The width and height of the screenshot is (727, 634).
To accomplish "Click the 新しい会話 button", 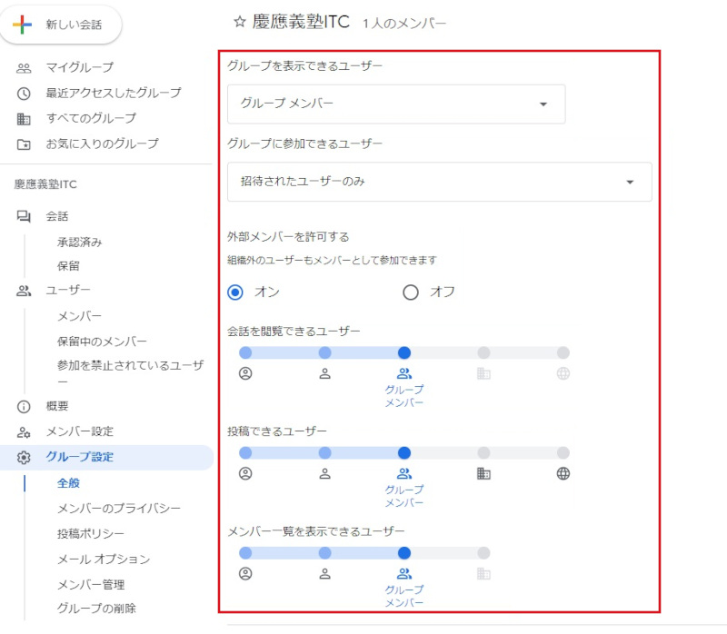I will tap(62, 25).
